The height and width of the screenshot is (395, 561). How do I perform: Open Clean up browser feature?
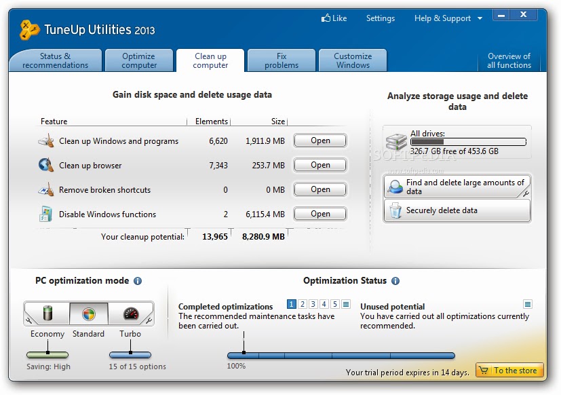pyautogui.click(x=320, y=165)
